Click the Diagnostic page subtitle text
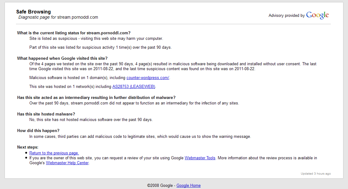 click(x=58, y=17)
